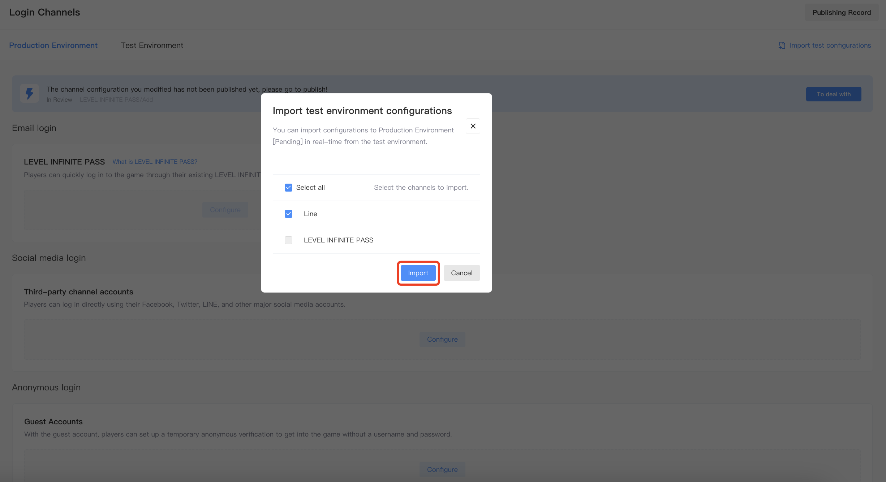Click Cancel to dismiss the dialog
The image size is (886, 482).
pos(462,272)
